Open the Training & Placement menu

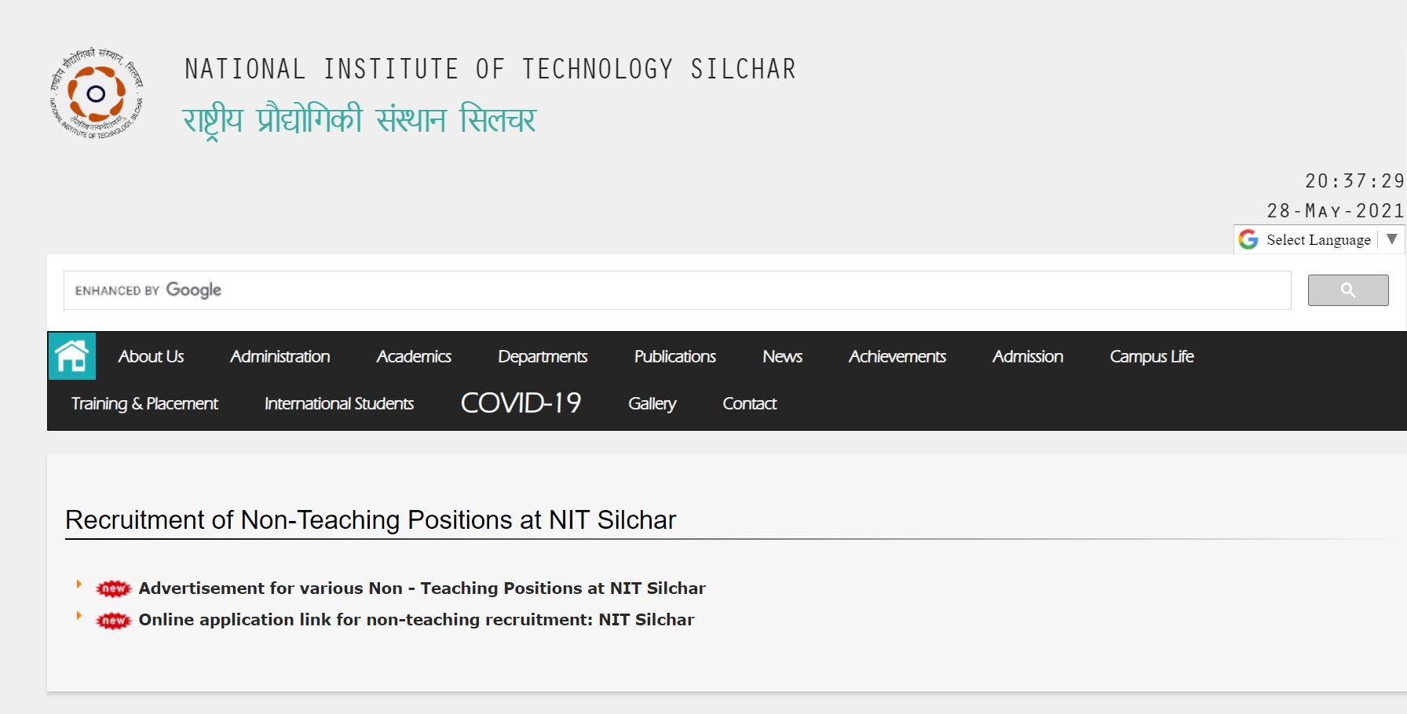pos(144,403)
